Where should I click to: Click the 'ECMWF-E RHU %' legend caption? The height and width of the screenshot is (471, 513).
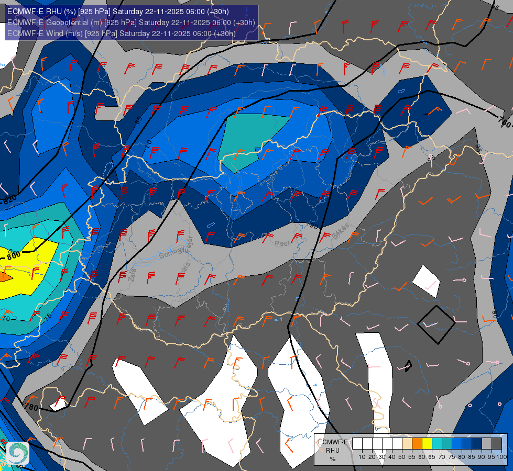pyautogui.click(x=332, y=451)
